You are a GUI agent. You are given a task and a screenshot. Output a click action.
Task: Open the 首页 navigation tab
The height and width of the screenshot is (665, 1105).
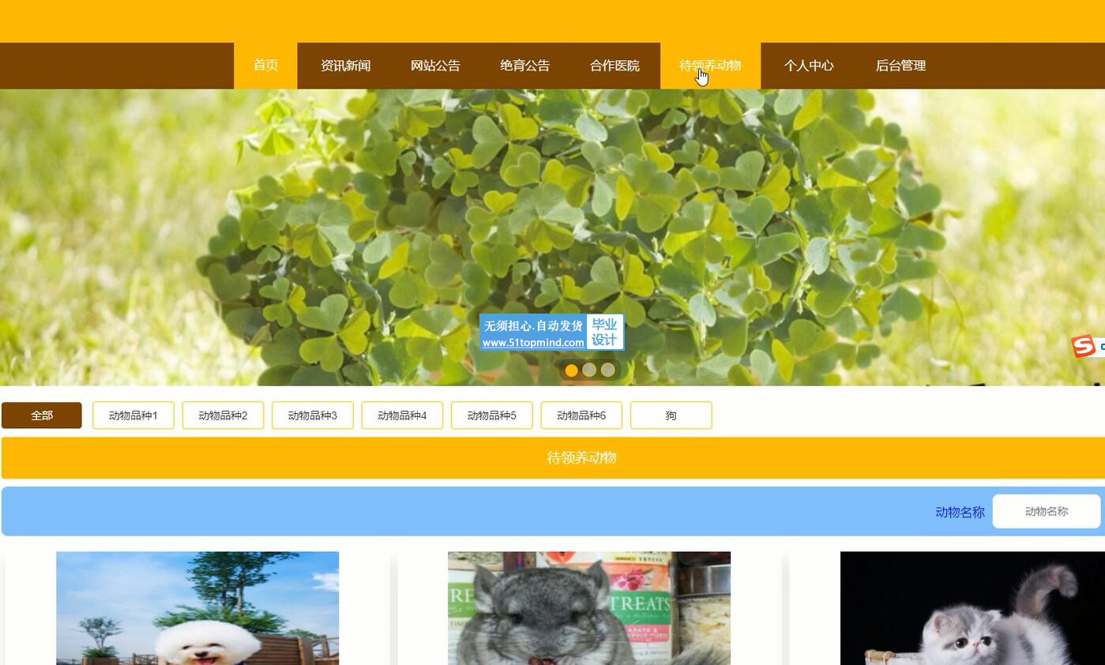tap(265, 66)
